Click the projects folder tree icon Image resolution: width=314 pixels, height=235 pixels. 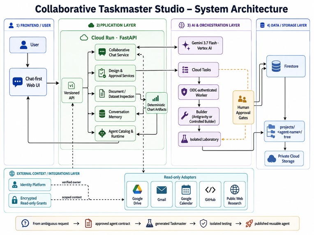click(271, 131)
